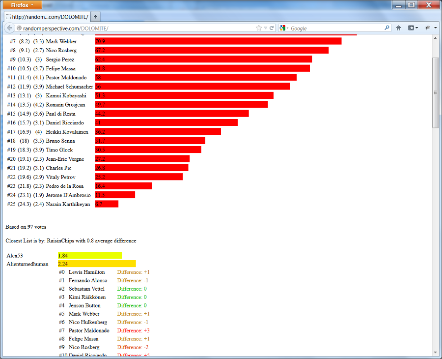Click 'Lewis Hamilton' in Alienturnedhuman's list
The image size is (442, 359).
coord(86,272)
